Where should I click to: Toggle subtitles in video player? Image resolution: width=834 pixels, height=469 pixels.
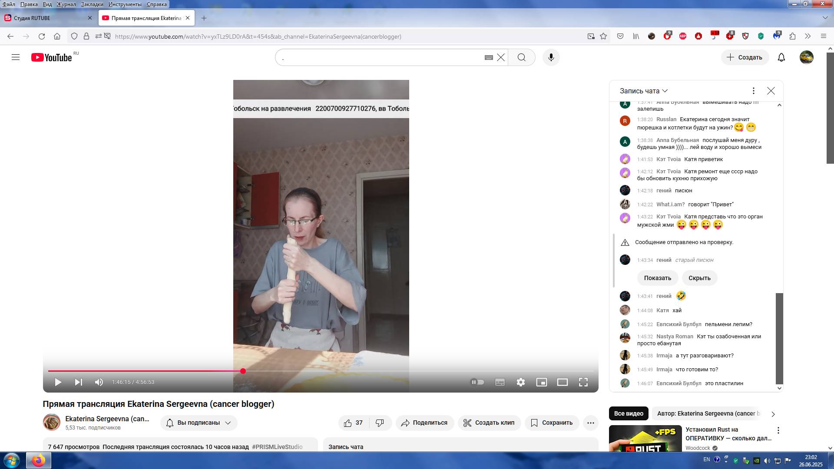[500, 382]
